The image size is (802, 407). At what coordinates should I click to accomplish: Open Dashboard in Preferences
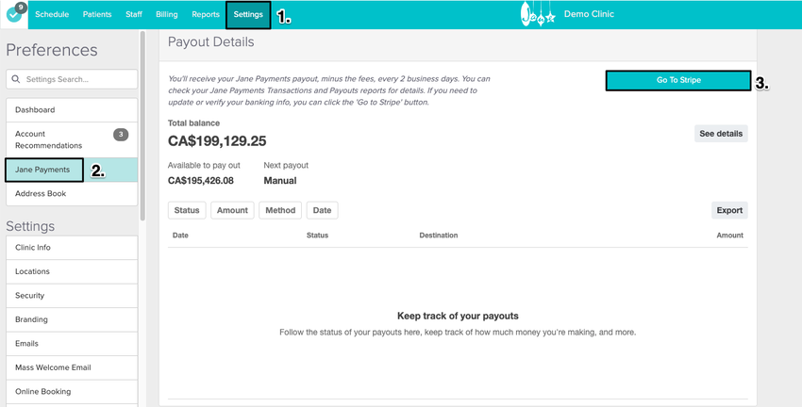coord(72,110)
